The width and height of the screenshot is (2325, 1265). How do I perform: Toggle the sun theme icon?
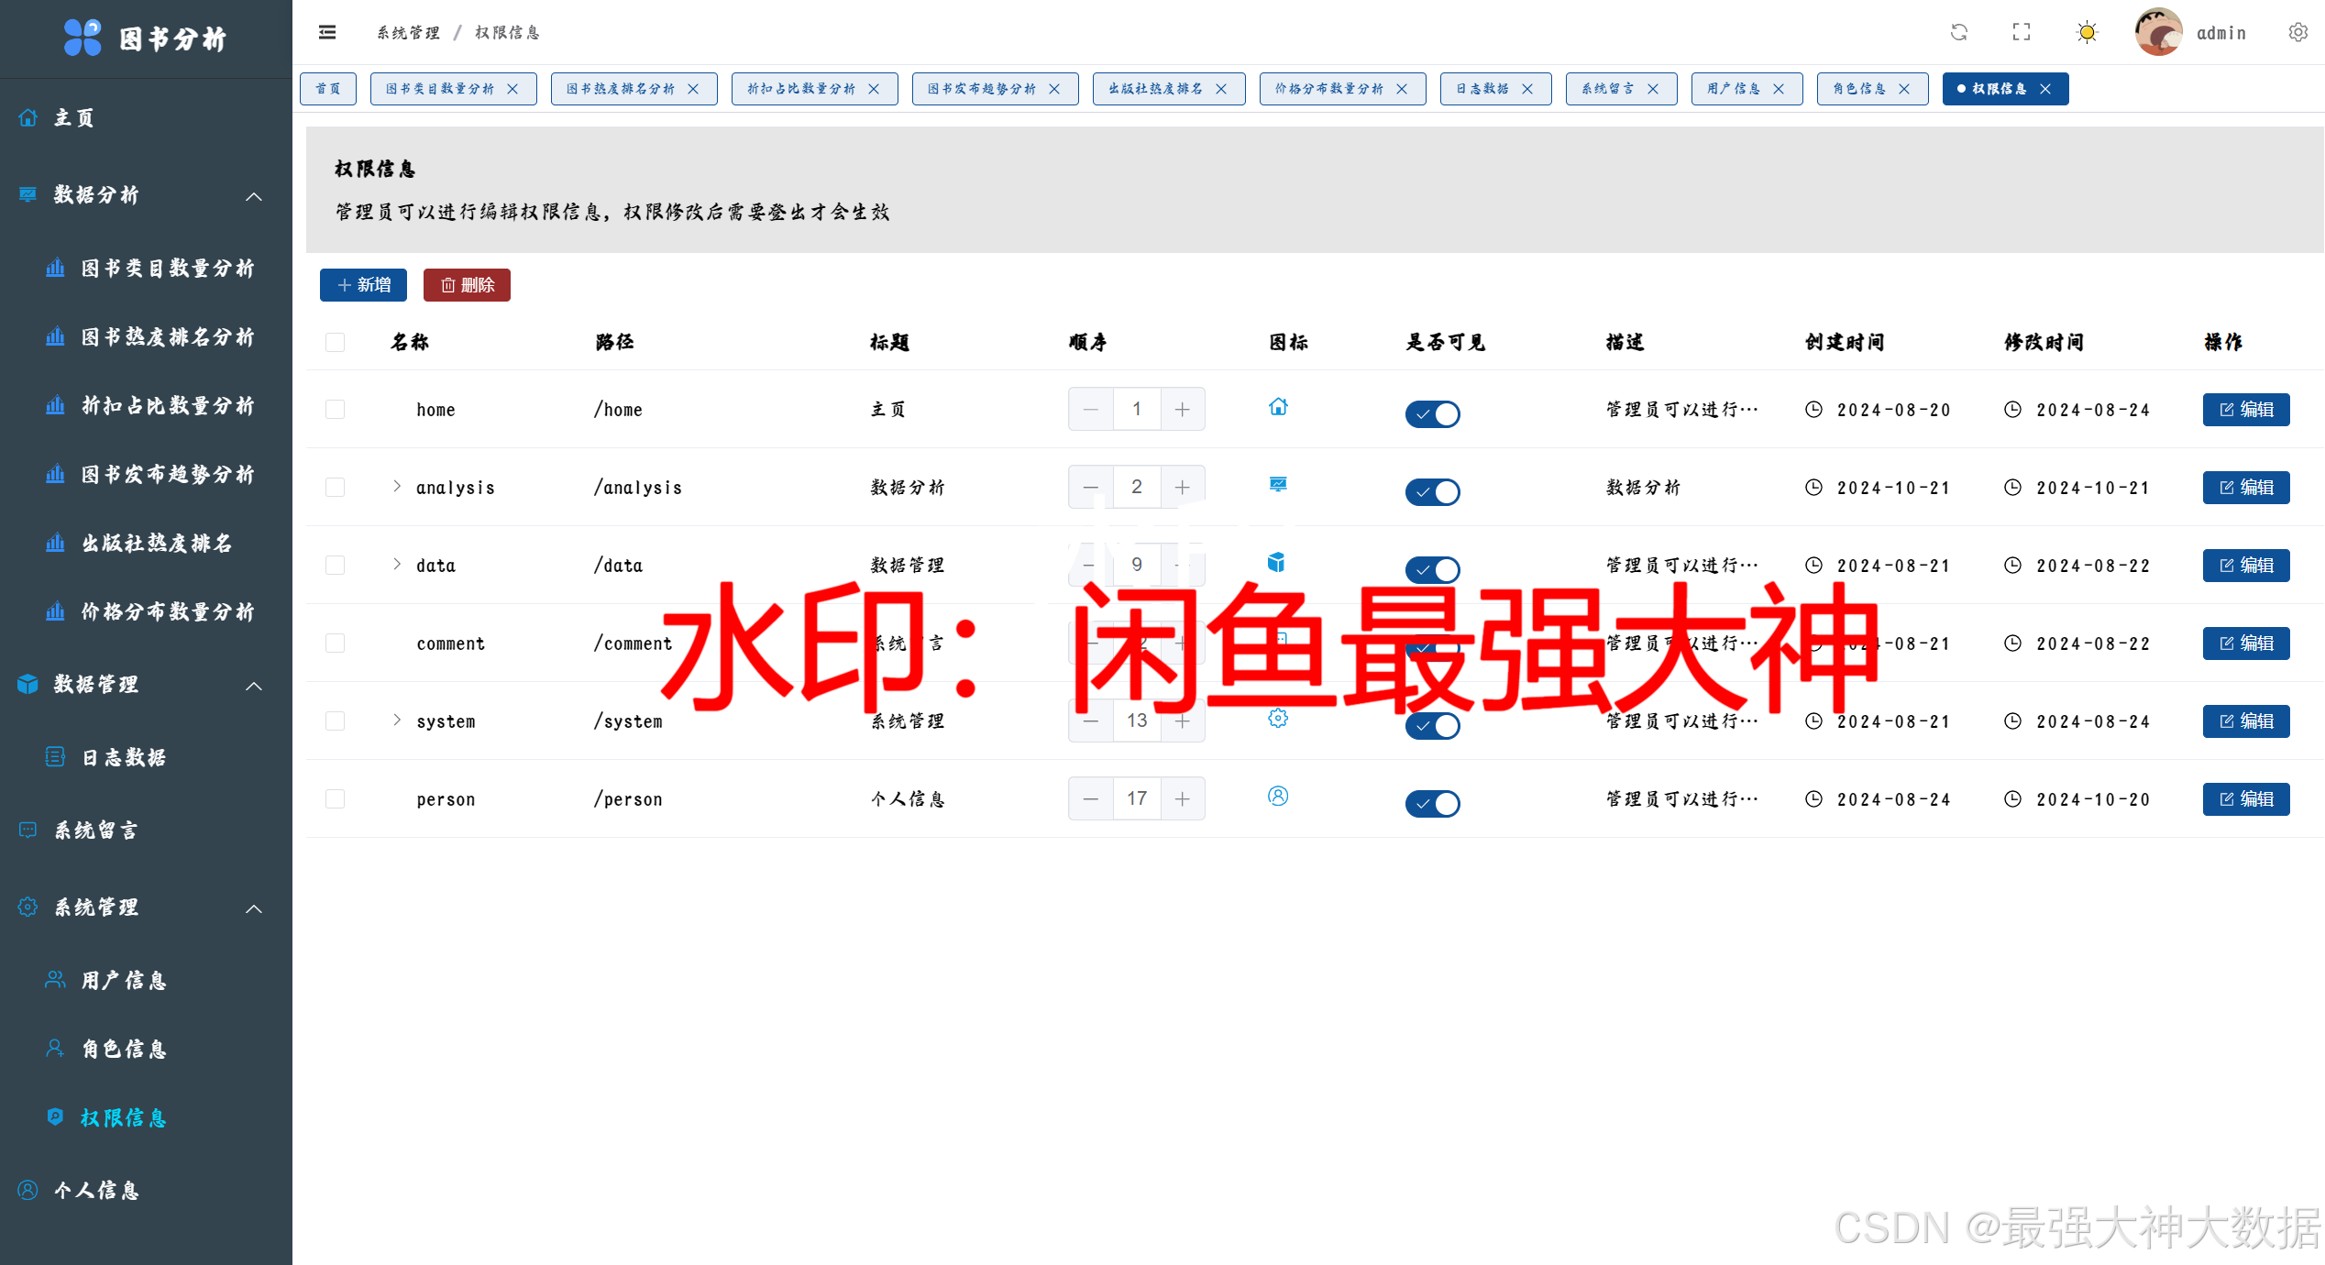click(2087, 33)
